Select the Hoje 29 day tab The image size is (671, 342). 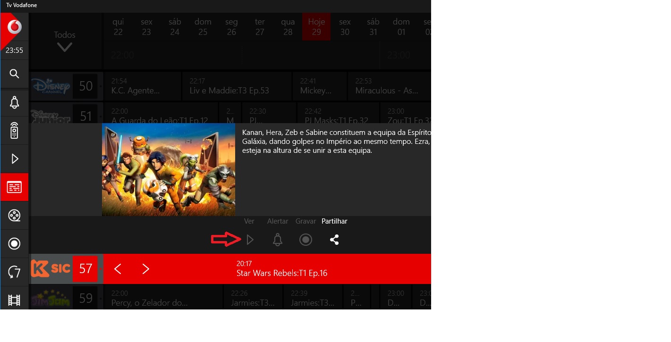pos(316,27)
